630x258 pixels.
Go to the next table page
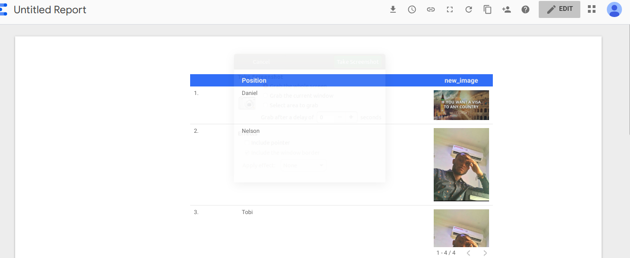click(x=485, y=253)
